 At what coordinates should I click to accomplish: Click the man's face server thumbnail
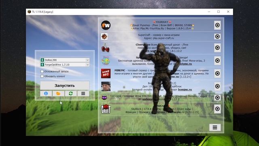point(106,86)
